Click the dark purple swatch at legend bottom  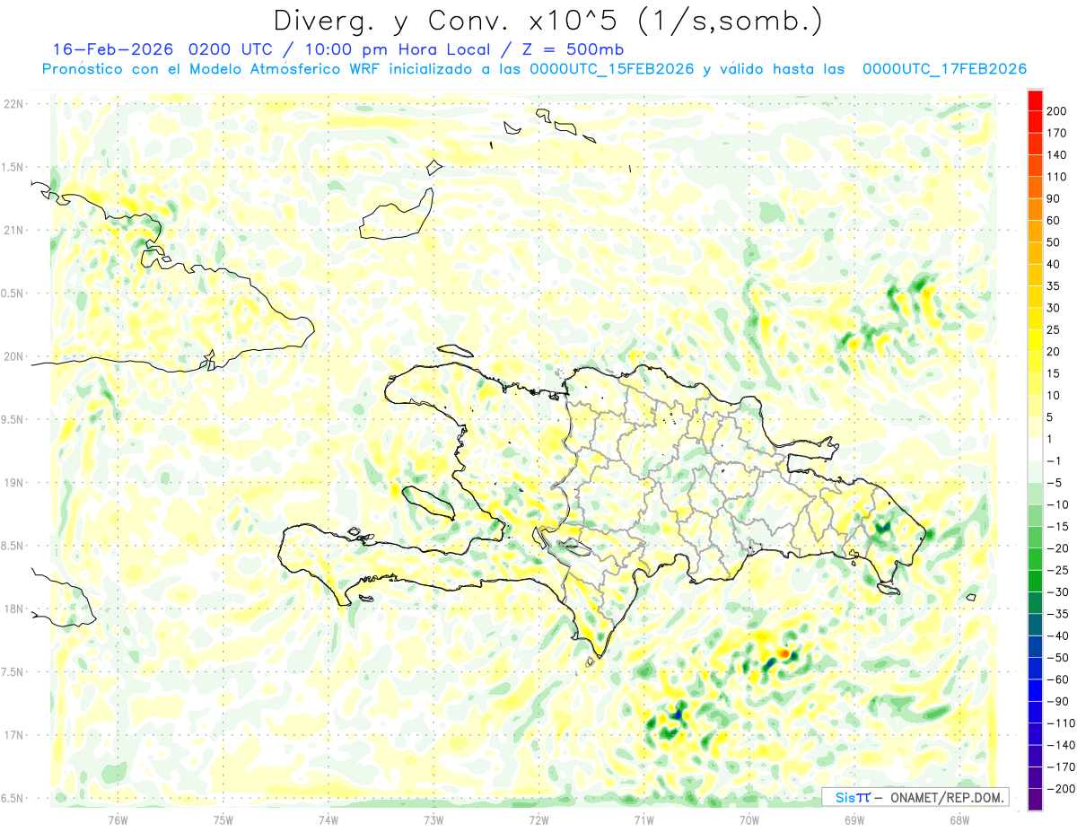tap(1035, 799)
